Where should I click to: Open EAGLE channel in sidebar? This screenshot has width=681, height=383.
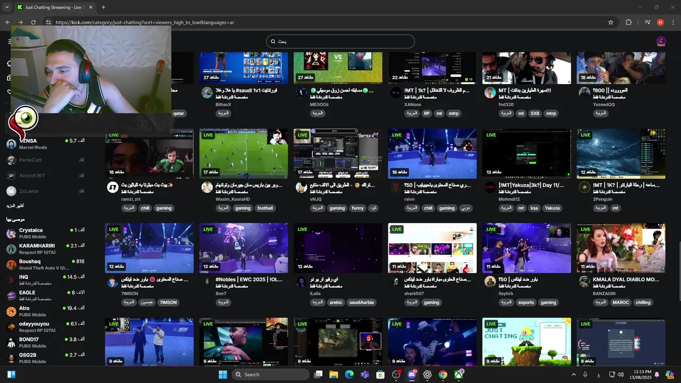(45, 295)
